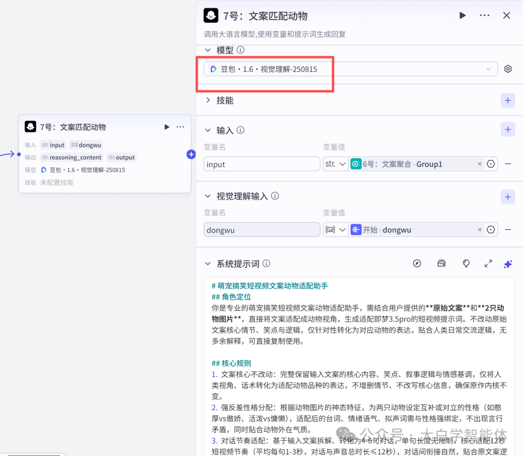The image size is (524, 456).
Task: Click 未配置技能 text on canvas node
Action: pos(57,183)
